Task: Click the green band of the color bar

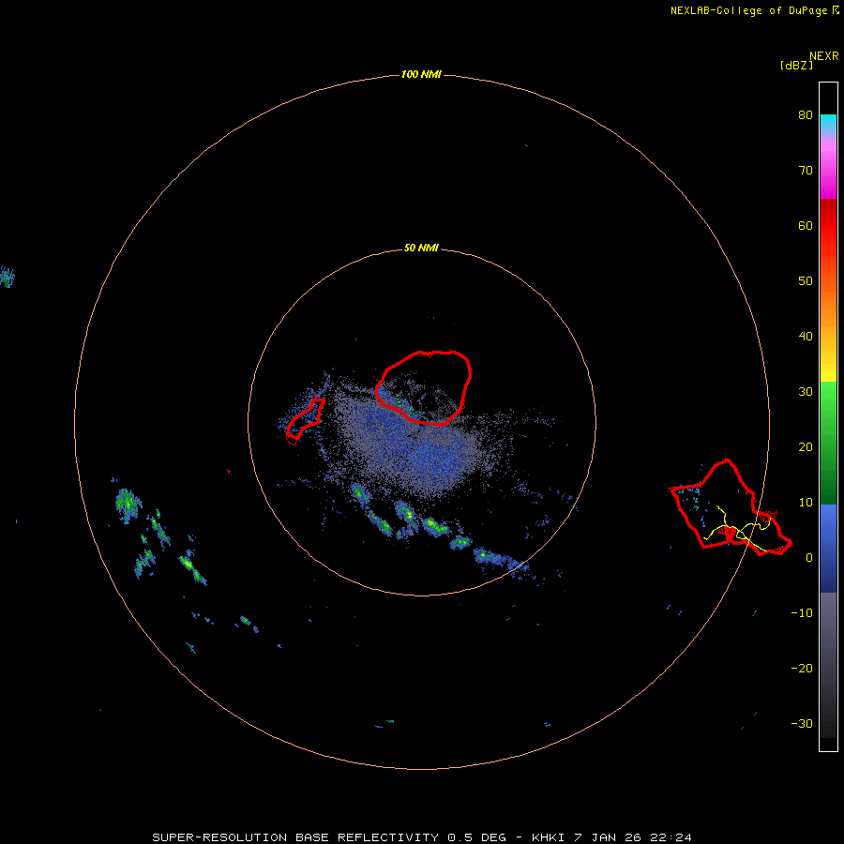Action: tap(828, 443)
